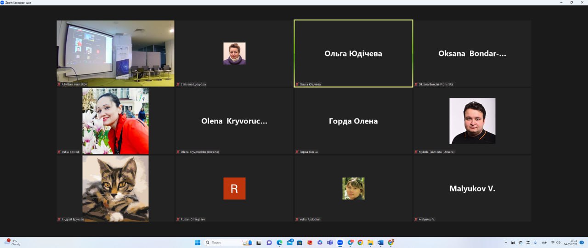Click the Windows Start button

(x=198, y=242)
